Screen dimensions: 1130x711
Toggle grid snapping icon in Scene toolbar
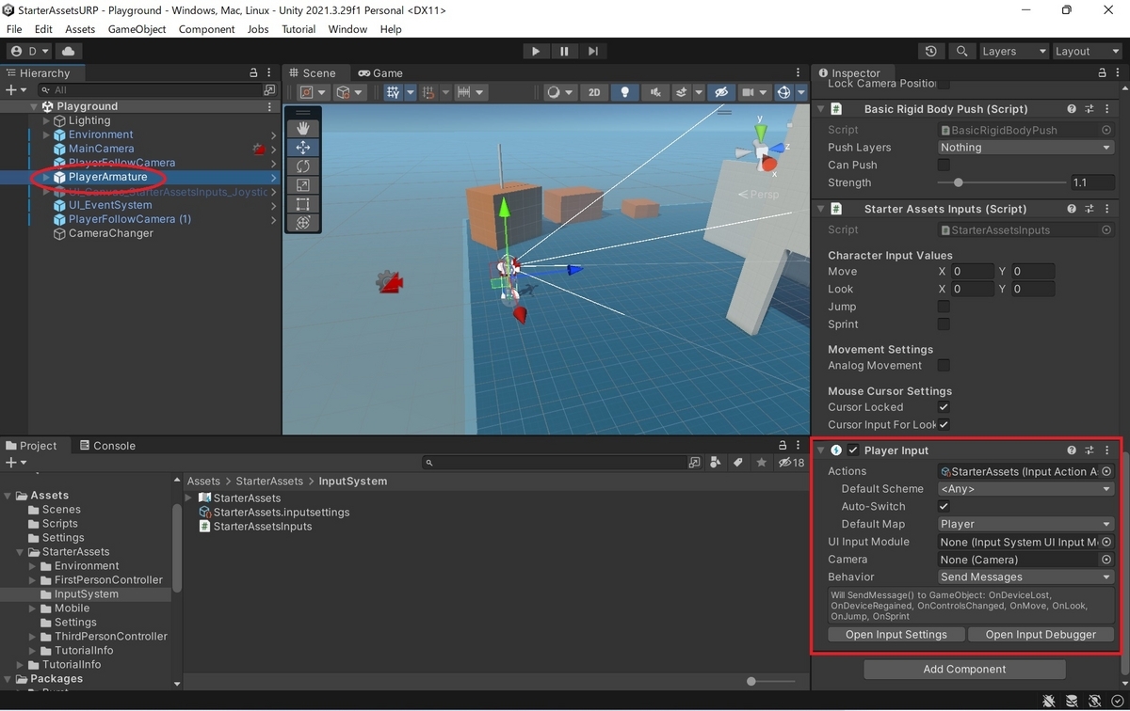pyautogui.click(x=394, y=92)
